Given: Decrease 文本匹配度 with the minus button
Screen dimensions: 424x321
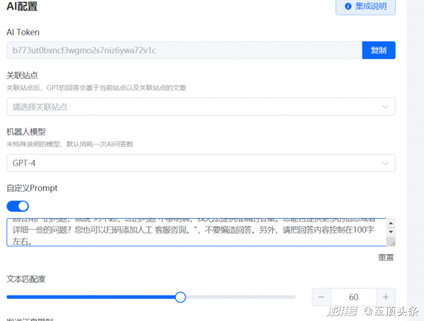Looking at the screenshot, I should tap(321, 297).
